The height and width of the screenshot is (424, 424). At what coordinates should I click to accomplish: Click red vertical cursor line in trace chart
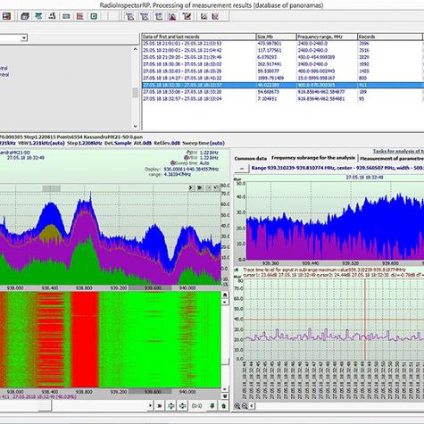[x=365, y=320]
